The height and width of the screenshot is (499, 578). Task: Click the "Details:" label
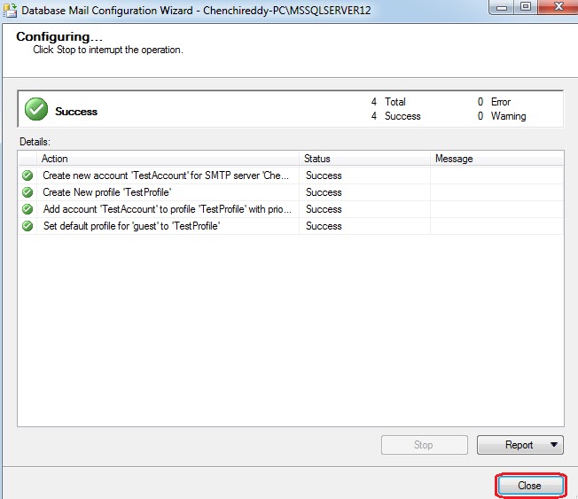[x=35, y=142]
